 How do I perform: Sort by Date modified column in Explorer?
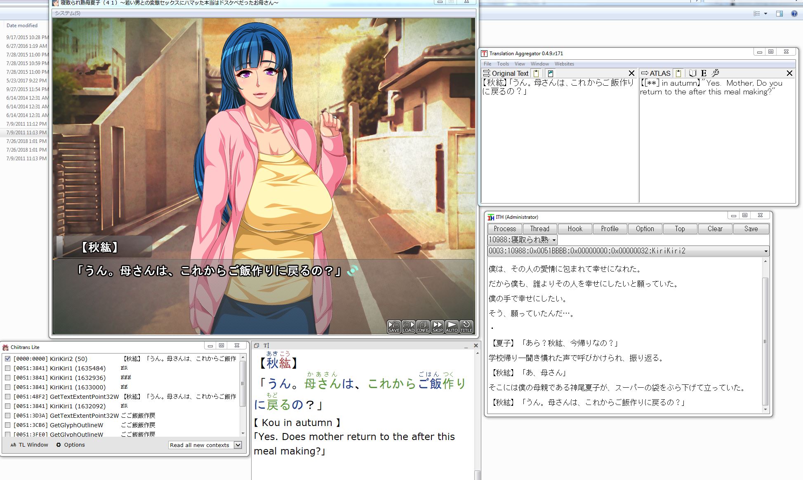(x=22, y=26)
